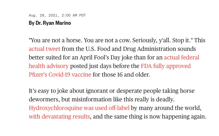Follow the 'actual federal' link text

181,58
